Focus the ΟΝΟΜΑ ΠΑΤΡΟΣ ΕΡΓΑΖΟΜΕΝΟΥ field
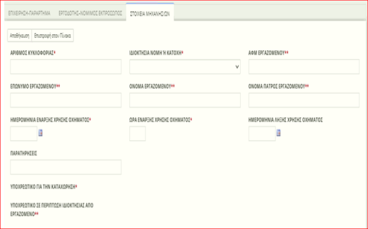Image resolution: width=368 pixels, height=229 pixels. tap(303, 101)
